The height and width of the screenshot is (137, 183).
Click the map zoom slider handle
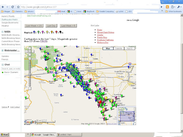(x=30, y=74)
